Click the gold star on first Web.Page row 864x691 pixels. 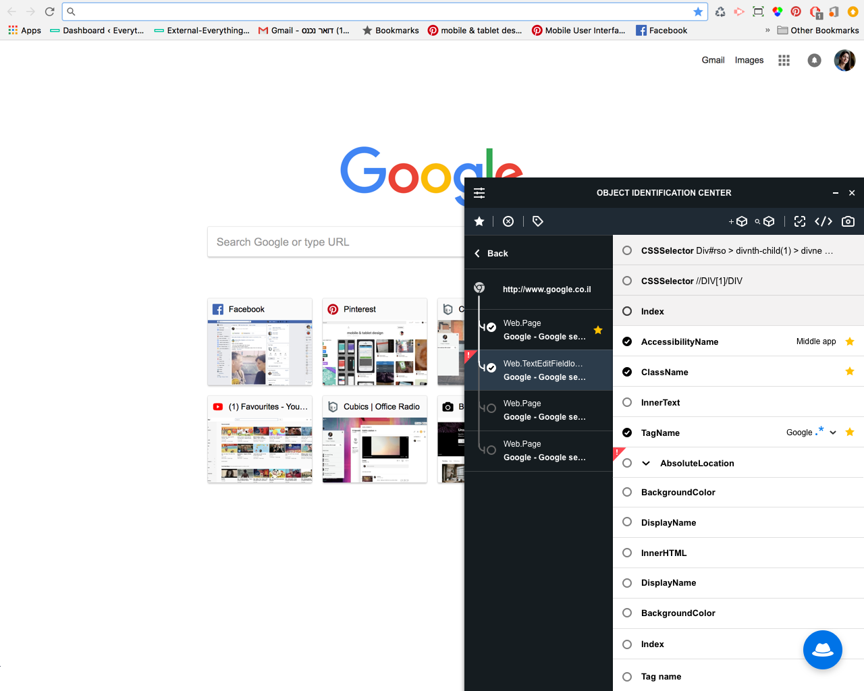pyautogui.click(x=598, y=330)
